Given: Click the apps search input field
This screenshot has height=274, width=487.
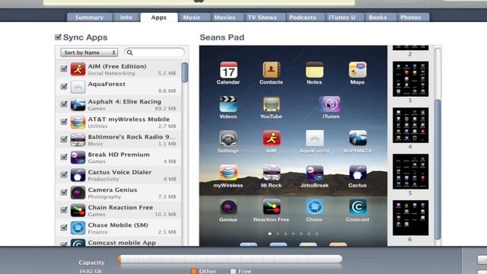Looking at the screenshot, I should click(154, 53).
